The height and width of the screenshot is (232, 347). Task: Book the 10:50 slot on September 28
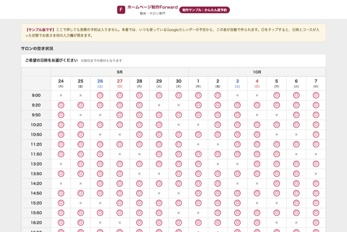tap(140, 134)
